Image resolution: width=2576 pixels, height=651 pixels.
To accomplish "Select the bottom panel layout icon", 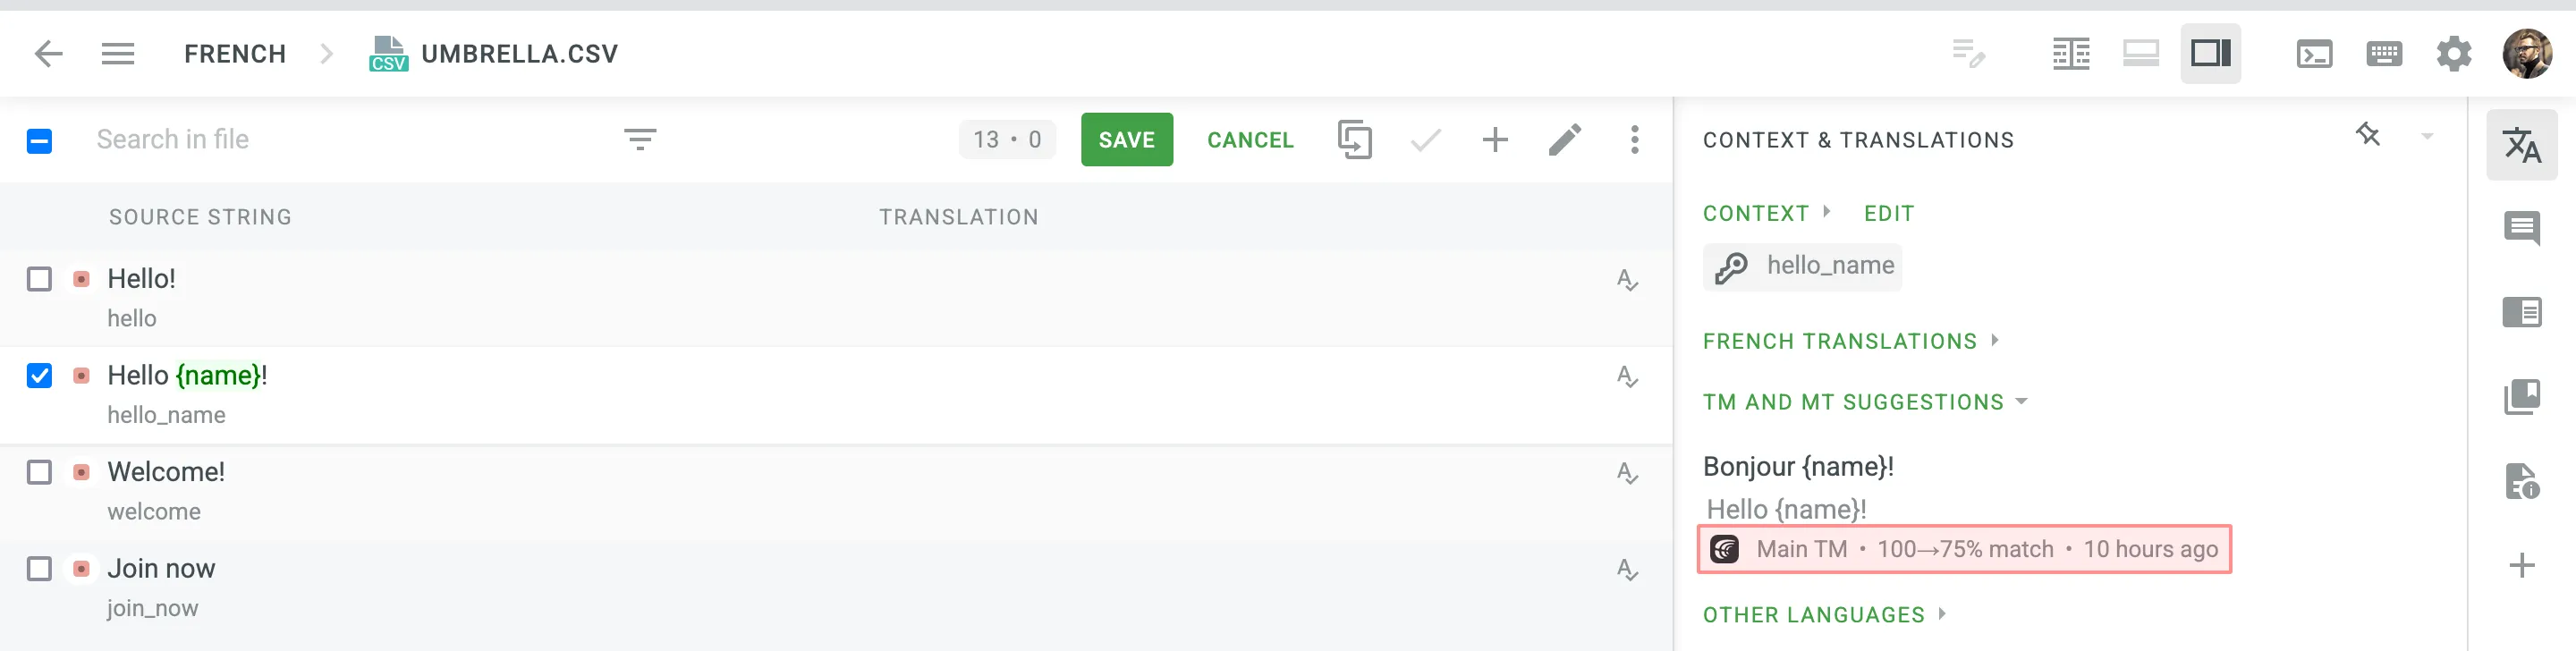I will click(x=2140, y=54).
